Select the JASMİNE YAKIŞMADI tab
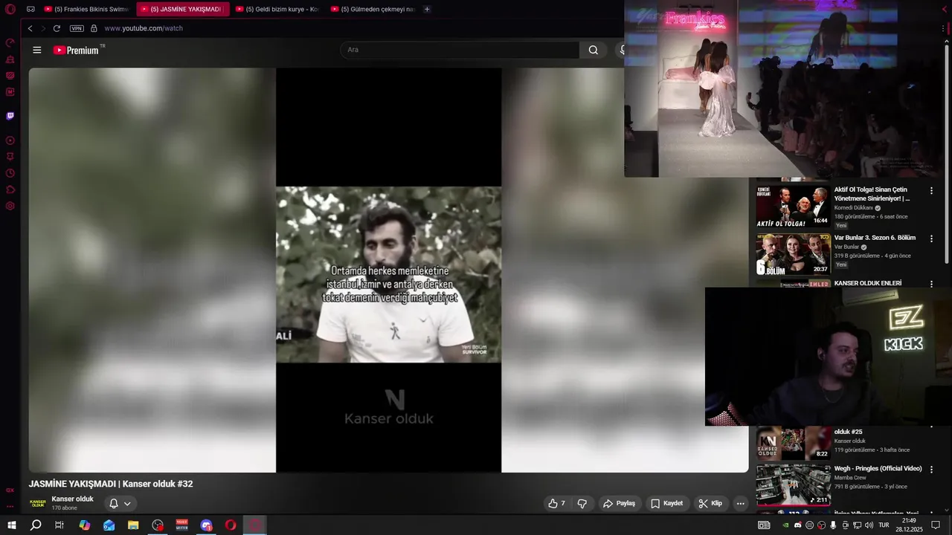Viewport: 952px width, 535px height. 182,10
